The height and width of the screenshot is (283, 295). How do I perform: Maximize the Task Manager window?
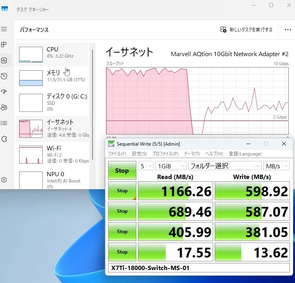coord(271,5)
